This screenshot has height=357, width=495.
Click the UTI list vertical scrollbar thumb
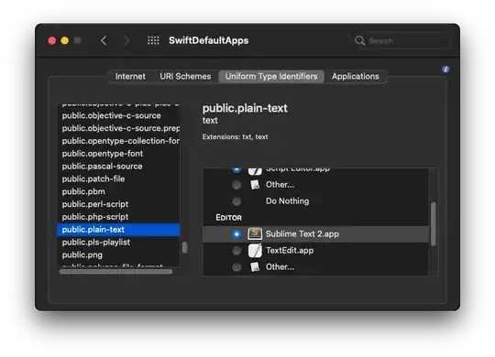(x=184, y=247)
